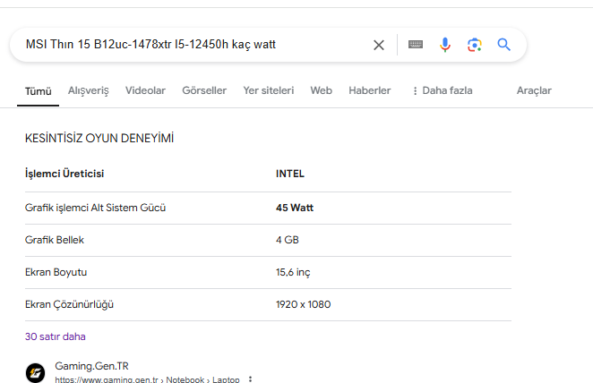
Task: Select the 1920 x 1080 value
Action: pos(304,304)
